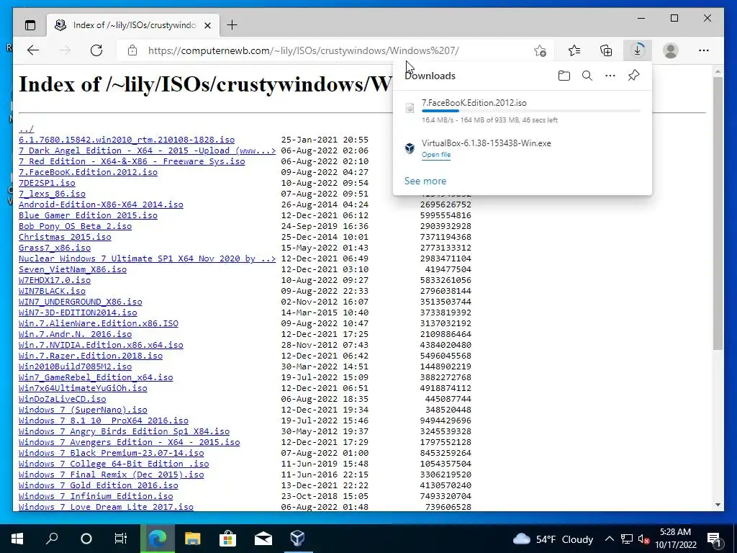Toggle the Downloads toolbar button
The height and width of the screenshot is (553, 737).
(x=638, y=50)
